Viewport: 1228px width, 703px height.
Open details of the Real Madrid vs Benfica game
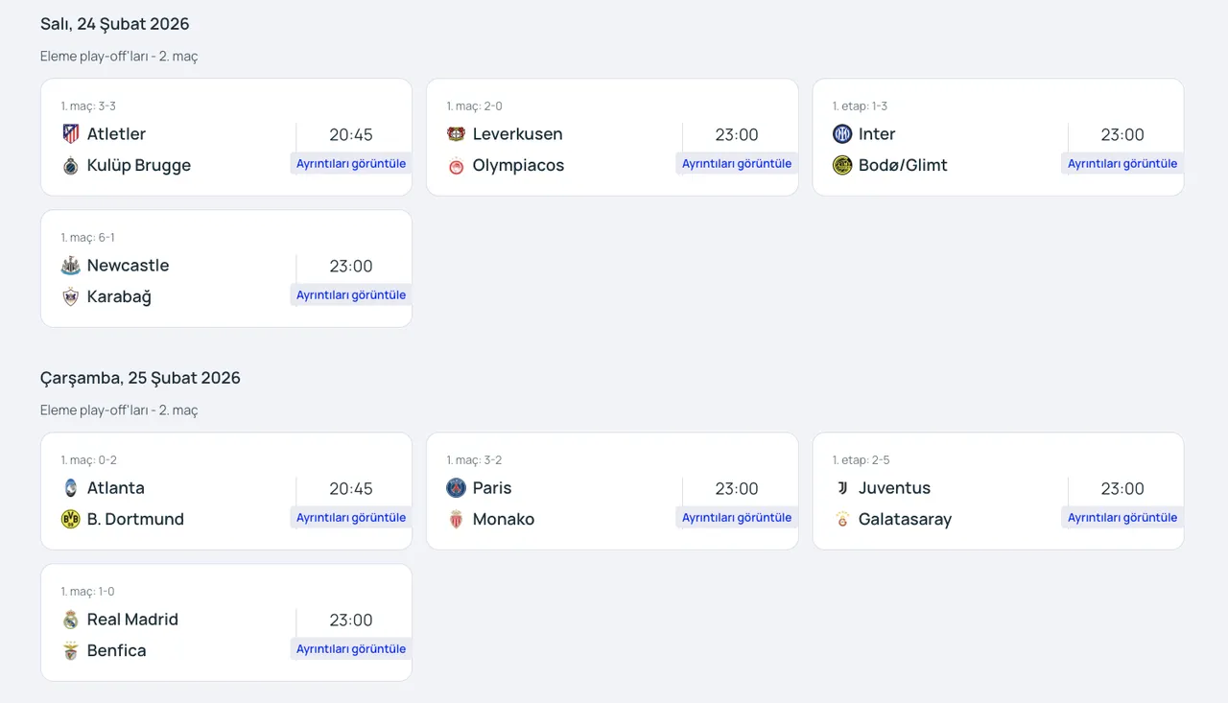coord(349,648)
